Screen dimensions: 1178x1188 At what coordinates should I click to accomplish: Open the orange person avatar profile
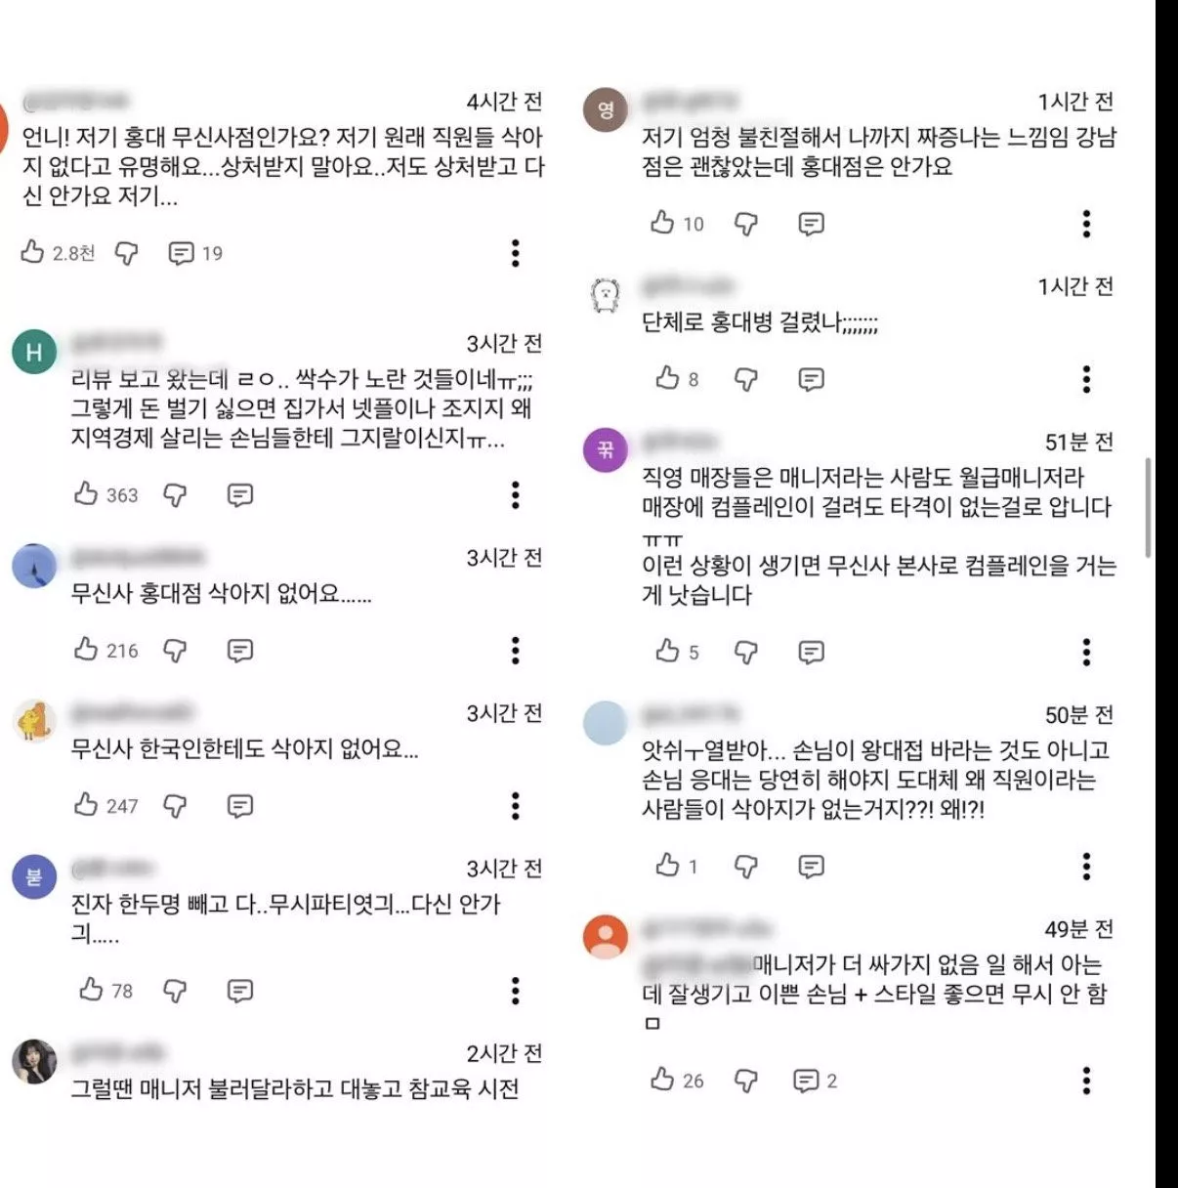point(606,937)
